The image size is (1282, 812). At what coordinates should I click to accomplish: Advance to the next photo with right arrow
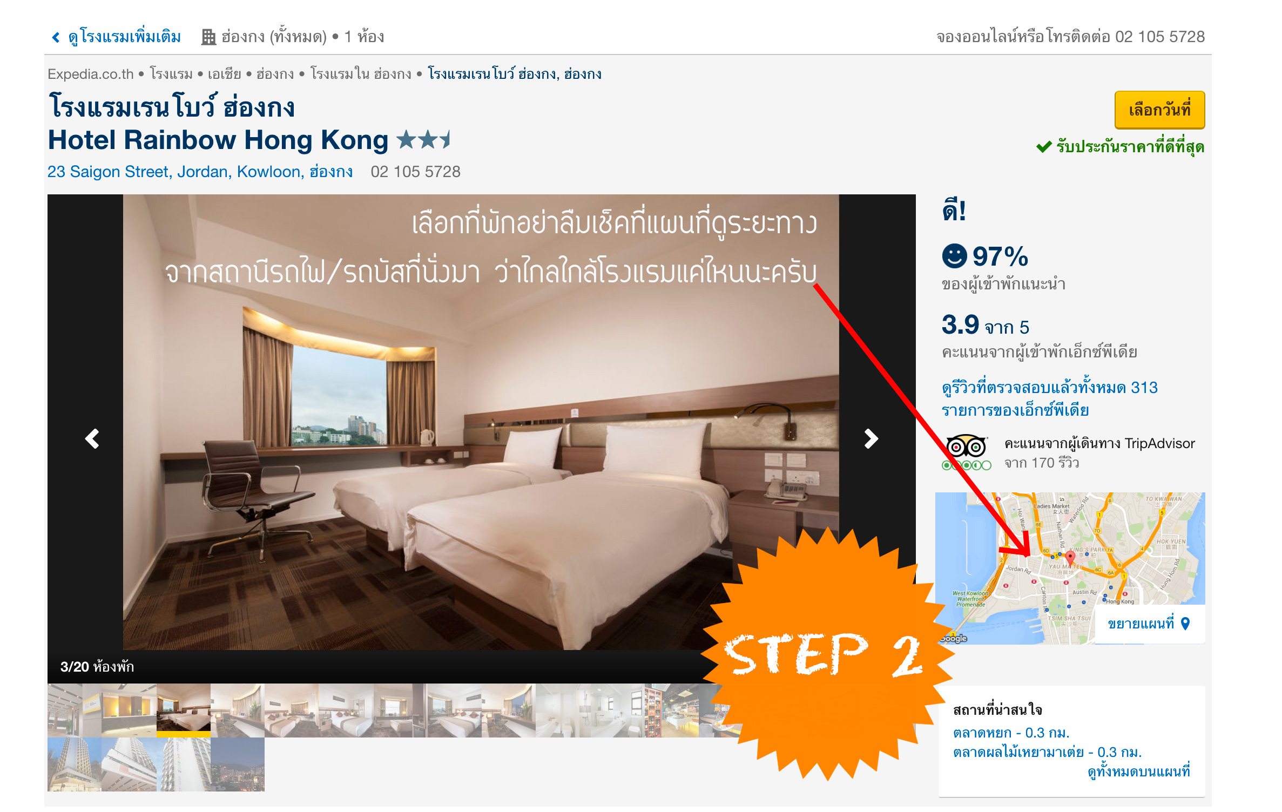tap(871, 438)
